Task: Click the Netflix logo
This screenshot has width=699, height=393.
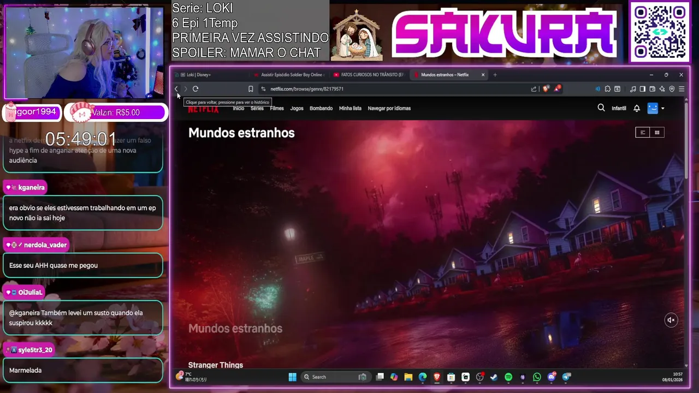Action: tap(204, 109)
